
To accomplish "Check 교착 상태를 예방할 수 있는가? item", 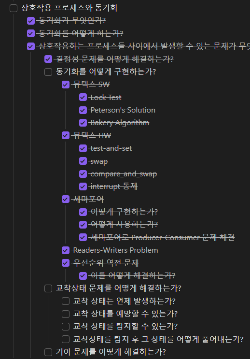I will [66, 314].
